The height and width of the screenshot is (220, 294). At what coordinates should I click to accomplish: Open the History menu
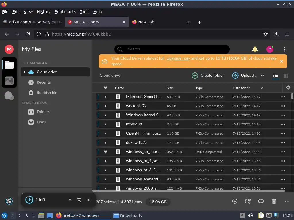click(x=44, y=12)
